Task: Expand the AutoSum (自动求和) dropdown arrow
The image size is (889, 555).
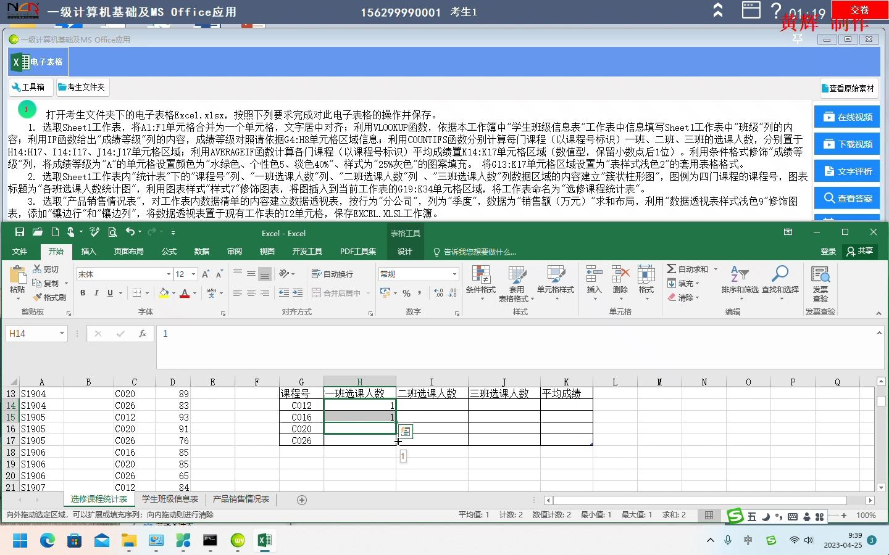Action: tap(716, 269)
